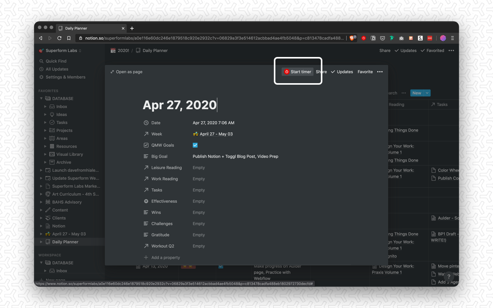Click the Wins property label
The image size is (493, 308).
[x=156, y=212]
